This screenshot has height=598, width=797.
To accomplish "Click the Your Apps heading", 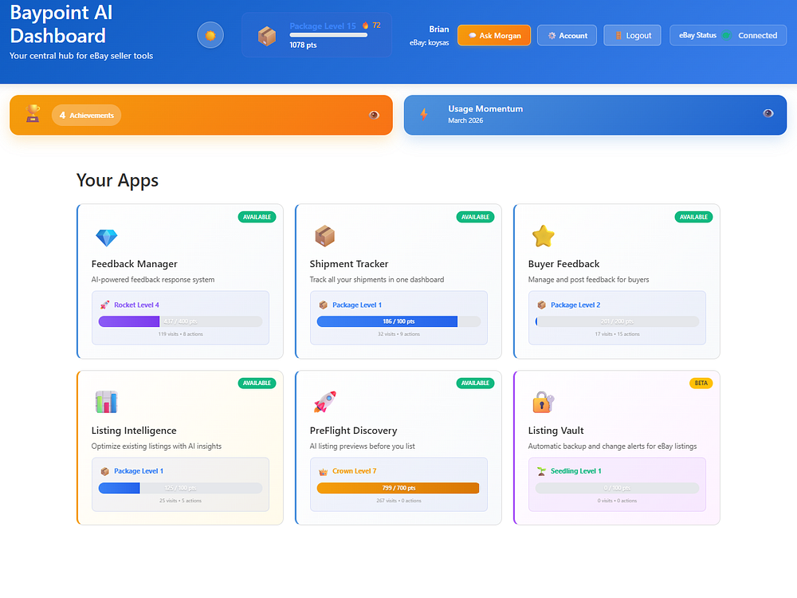I will tap(117, 180).
